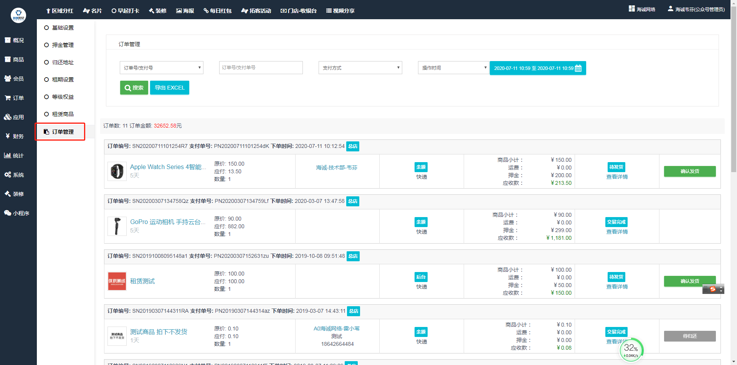Open 商品 products in the sidebar
Image resolution: width=737 pixels, height=365 pixels.
(x=14, y=60)
